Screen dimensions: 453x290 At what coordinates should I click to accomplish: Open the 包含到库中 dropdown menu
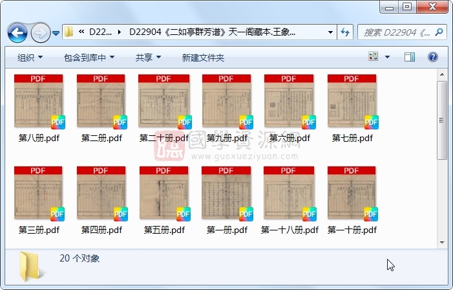89,58
